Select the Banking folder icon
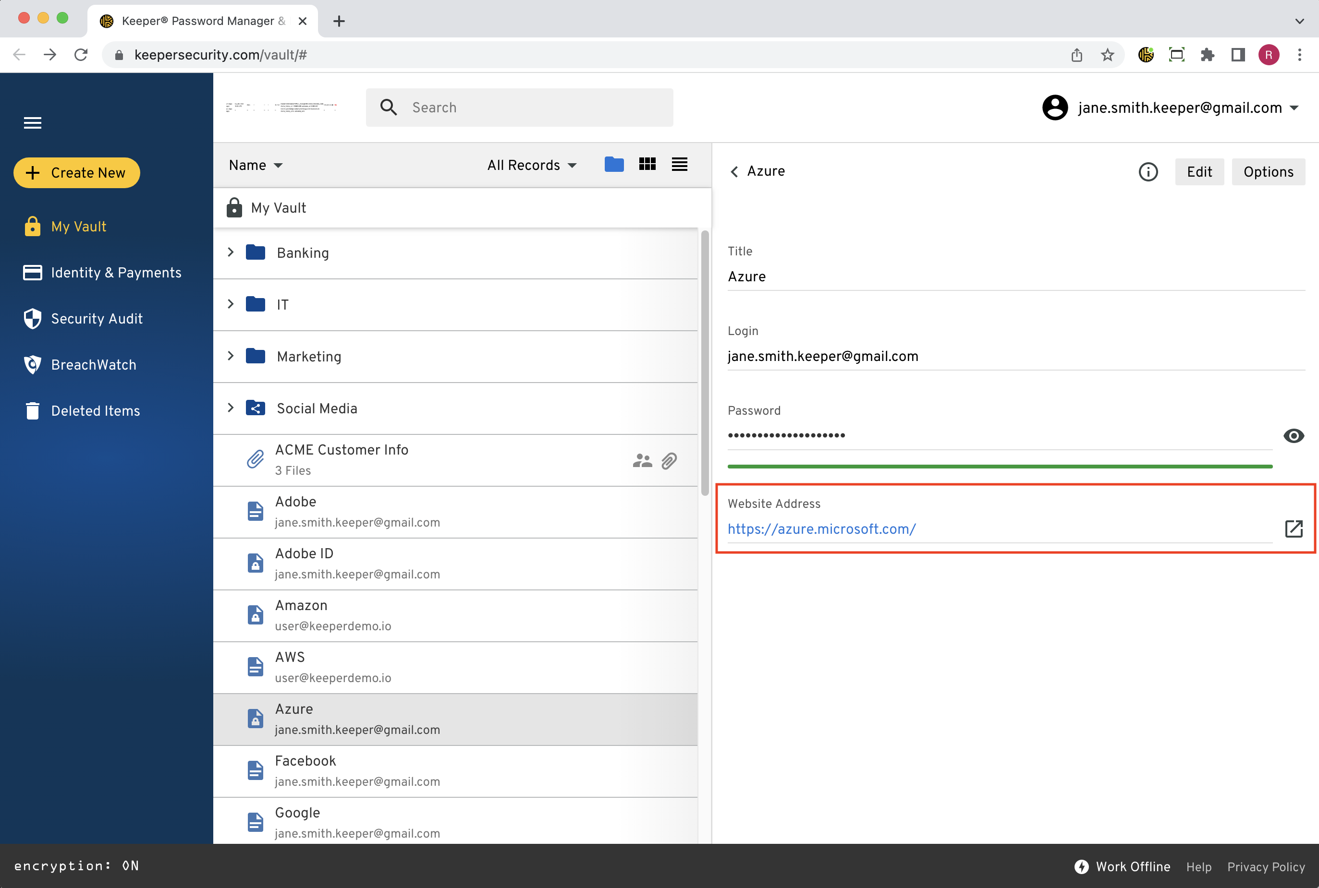Image resolution: width=1319 pixels, height=888 pixels. pyautogui.click(x=256, y=252)
